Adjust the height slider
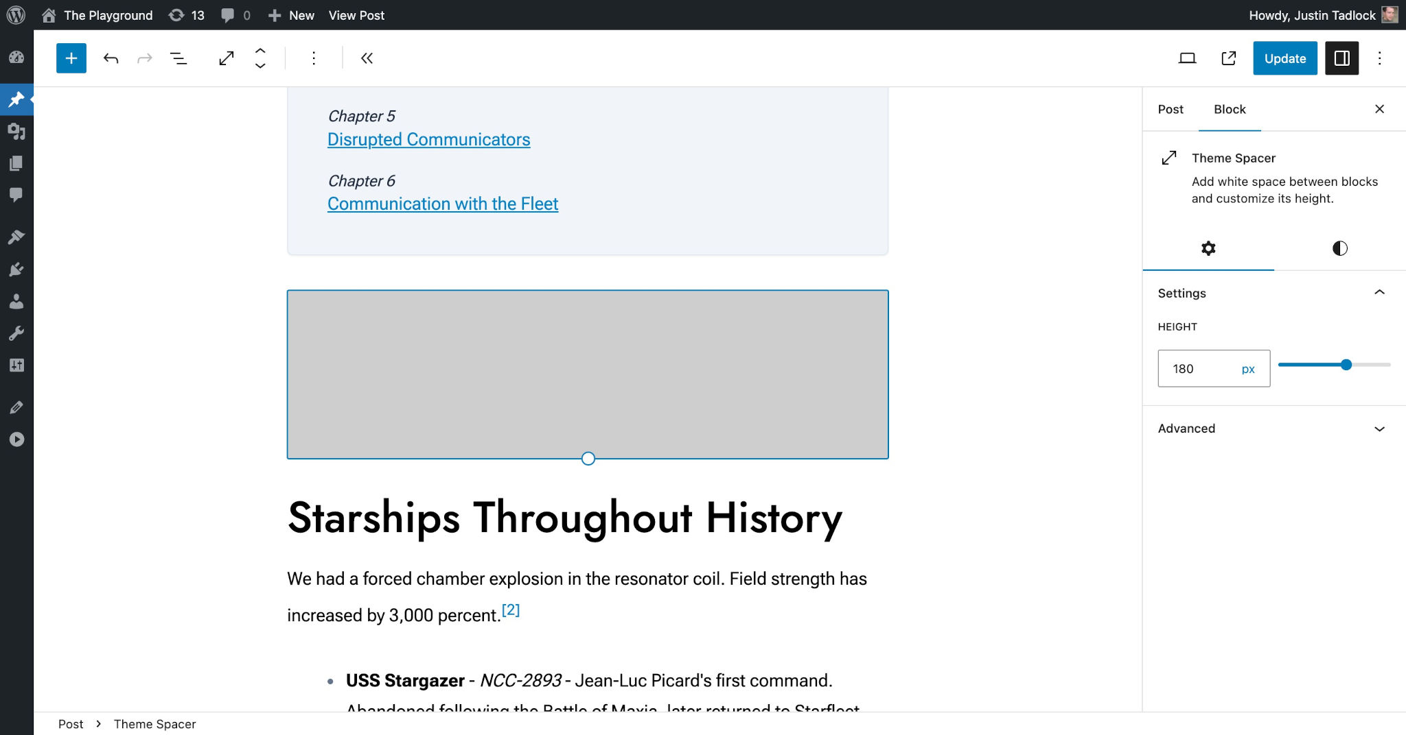Viewport: 1406px width, 735px height. pyautogui.click(x=1346, y=365)
